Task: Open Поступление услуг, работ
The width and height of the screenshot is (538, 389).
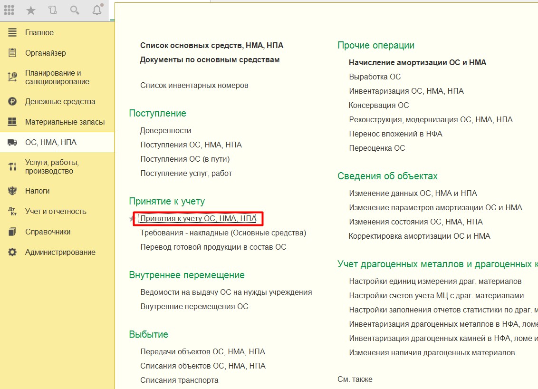Action: click(186, 174)
